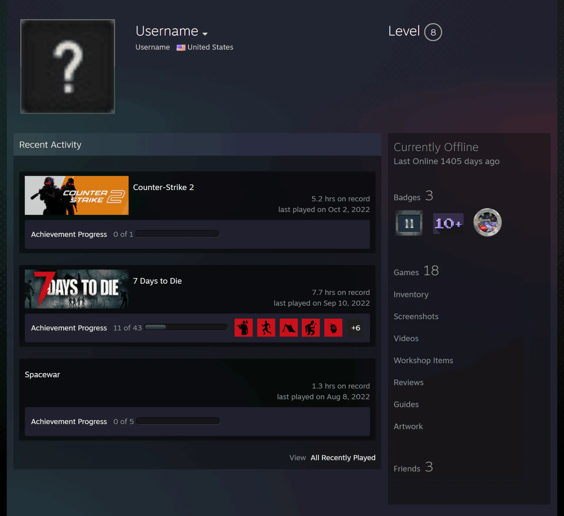Open the Reviews link
The image size is (564, 516).
pos(409,383)
